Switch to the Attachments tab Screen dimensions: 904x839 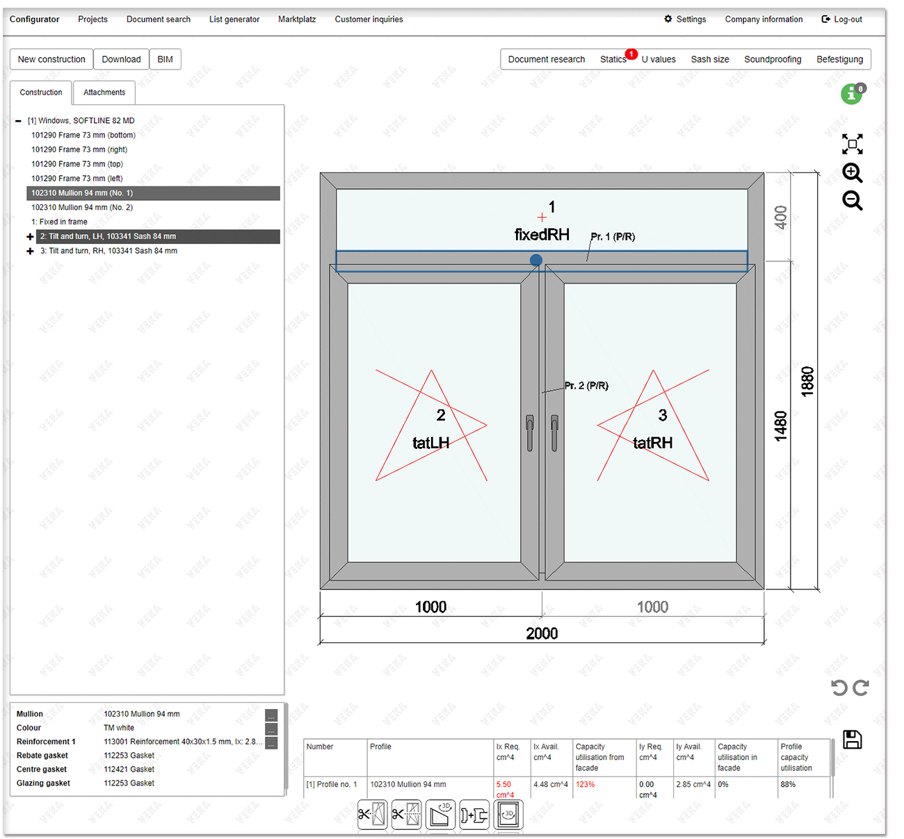[x=104, y=92]
